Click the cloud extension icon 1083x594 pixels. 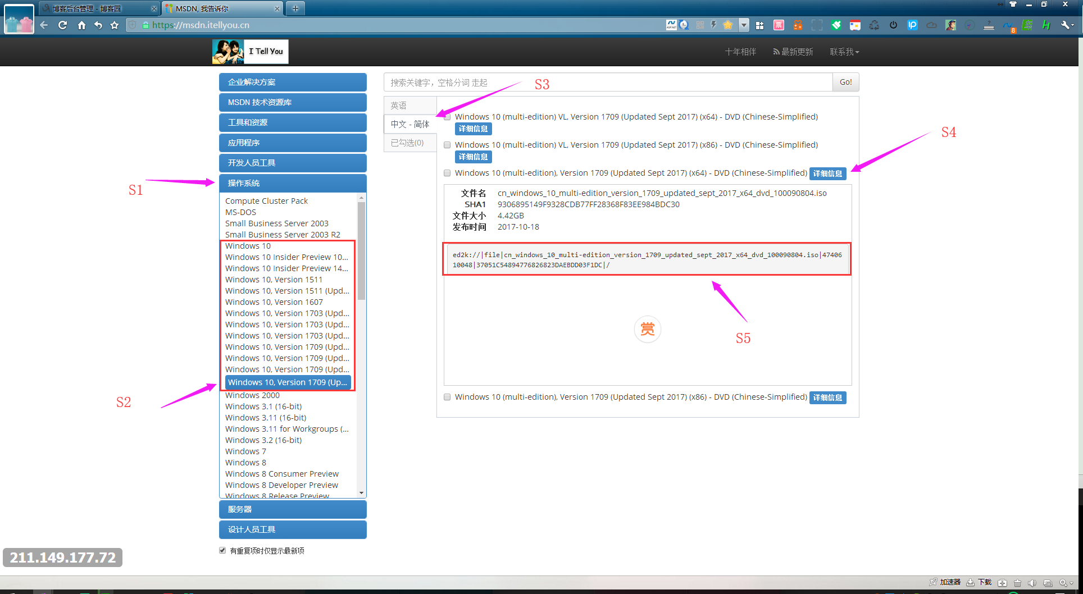tap(931, 25)
